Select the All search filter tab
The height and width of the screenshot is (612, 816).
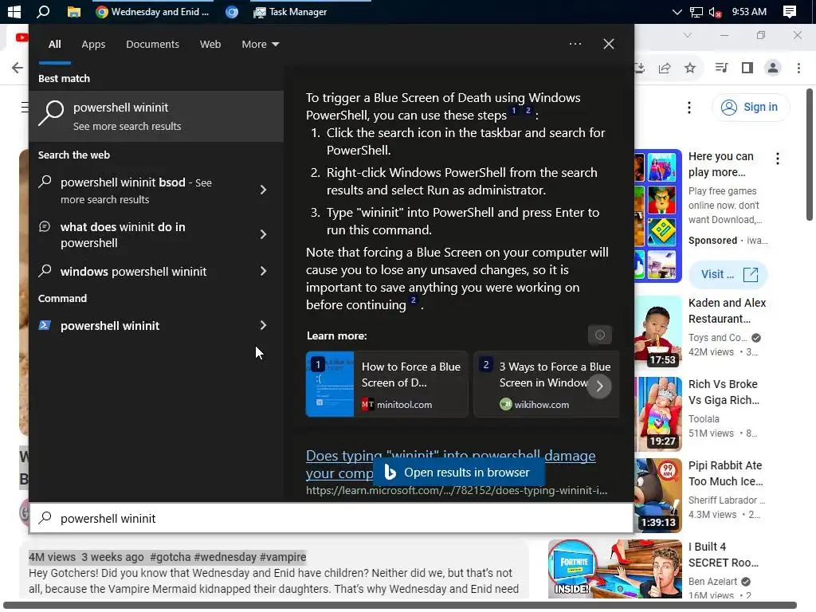click(x=55, y=45)
